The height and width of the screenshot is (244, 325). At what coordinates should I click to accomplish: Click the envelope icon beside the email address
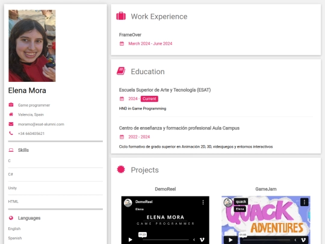[11, 124]
